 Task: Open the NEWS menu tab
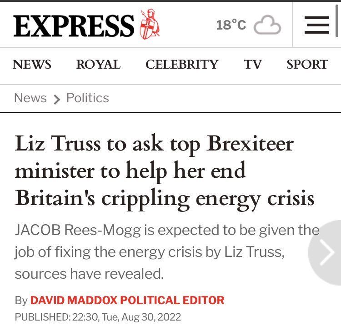[32, 65]
